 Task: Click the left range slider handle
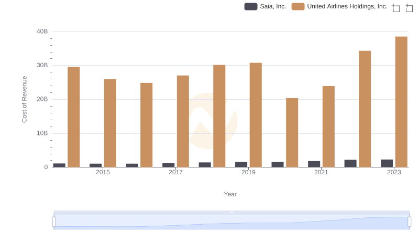54,222
